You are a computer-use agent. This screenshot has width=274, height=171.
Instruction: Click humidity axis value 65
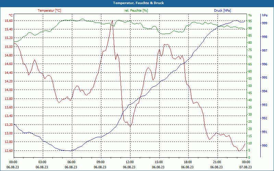[250, 64]
